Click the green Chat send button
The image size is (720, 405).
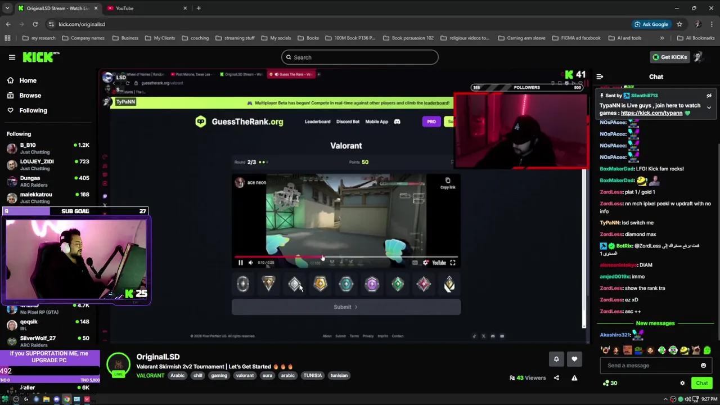(701, 383)
